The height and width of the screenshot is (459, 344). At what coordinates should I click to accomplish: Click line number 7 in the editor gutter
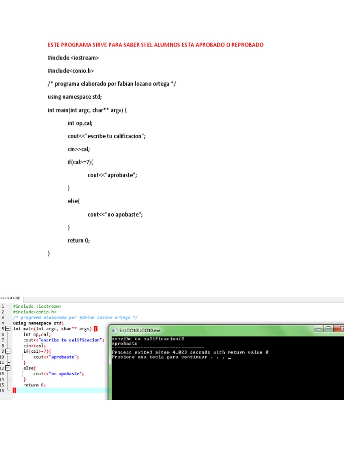point(3,340)
